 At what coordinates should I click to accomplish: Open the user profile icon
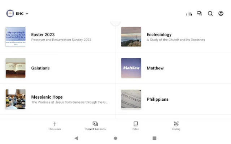click(221, 14)
